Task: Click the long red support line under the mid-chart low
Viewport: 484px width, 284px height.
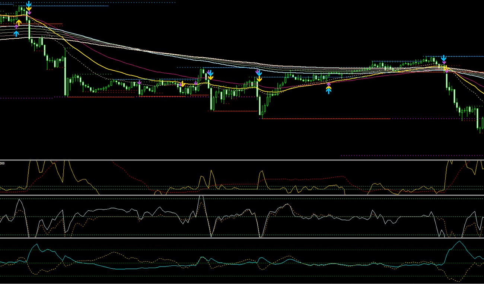Action: coord(327,119)
